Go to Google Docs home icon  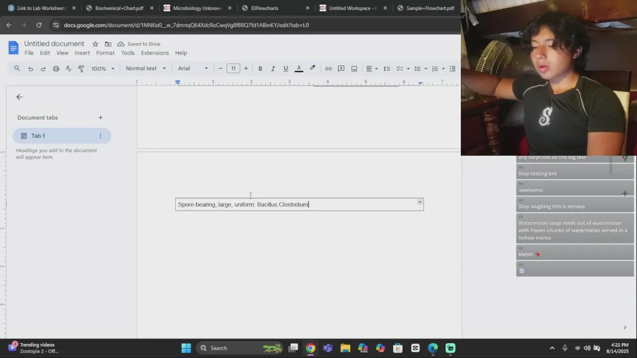pos(13,48)
